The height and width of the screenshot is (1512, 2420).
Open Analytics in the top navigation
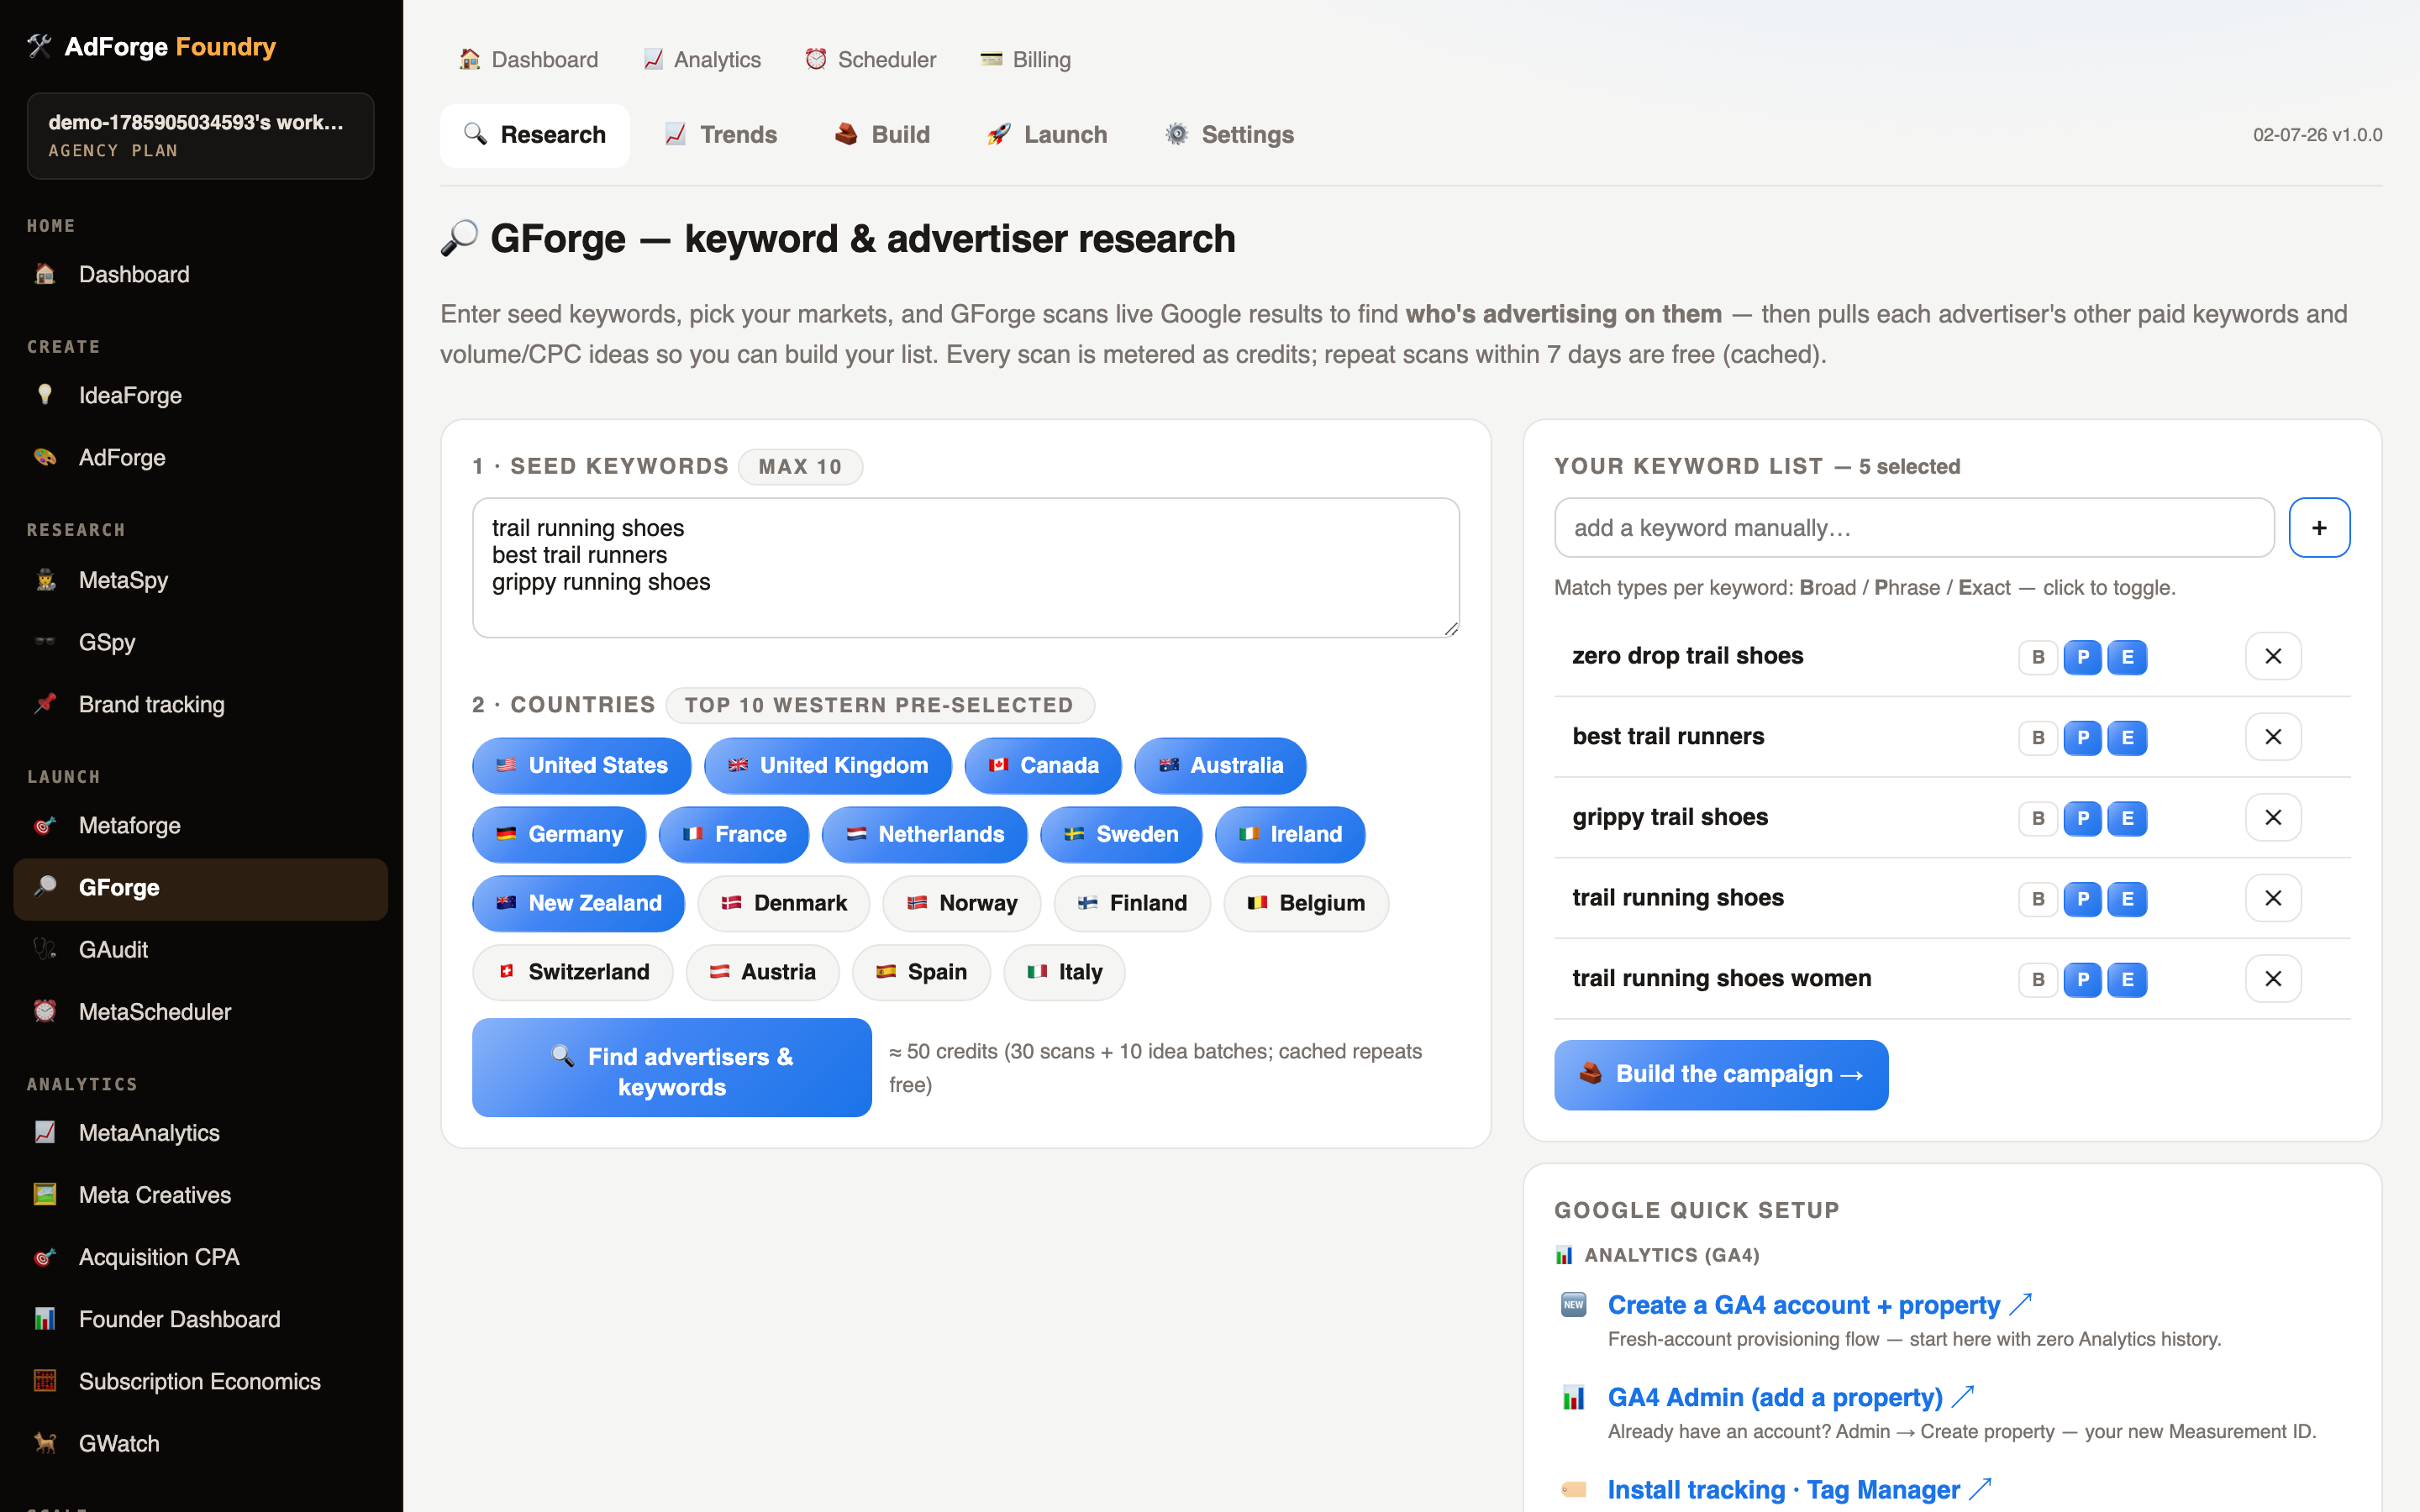[x=702, y=60]
